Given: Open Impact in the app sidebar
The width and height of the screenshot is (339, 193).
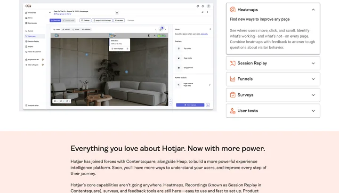Looking at the screenshot, I should coord(29,47).
